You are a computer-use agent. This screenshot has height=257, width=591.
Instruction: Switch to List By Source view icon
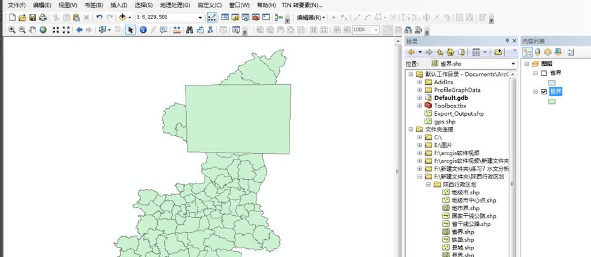pyautogui.click(x=538, y=52)
